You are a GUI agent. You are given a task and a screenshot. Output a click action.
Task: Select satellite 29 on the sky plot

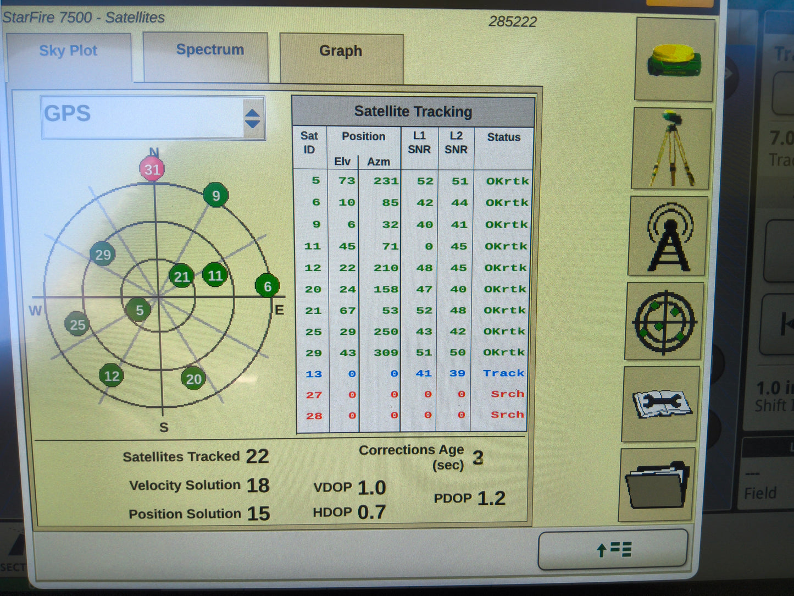tap(103, 255)
